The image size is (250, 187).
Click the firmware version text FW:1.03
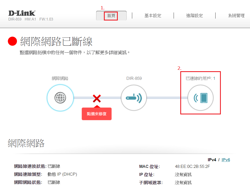coord(46,19)
